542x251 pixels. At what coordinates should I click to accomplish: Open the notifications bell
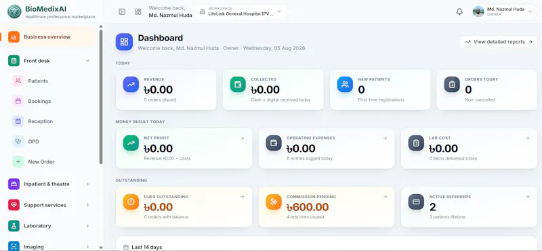tap(459, 12)
